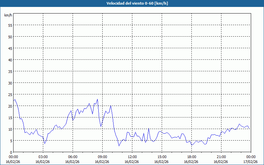Click the 17/02/26 date label
Image resolution: width=264 pixels, height=165 pixels.
251,162
